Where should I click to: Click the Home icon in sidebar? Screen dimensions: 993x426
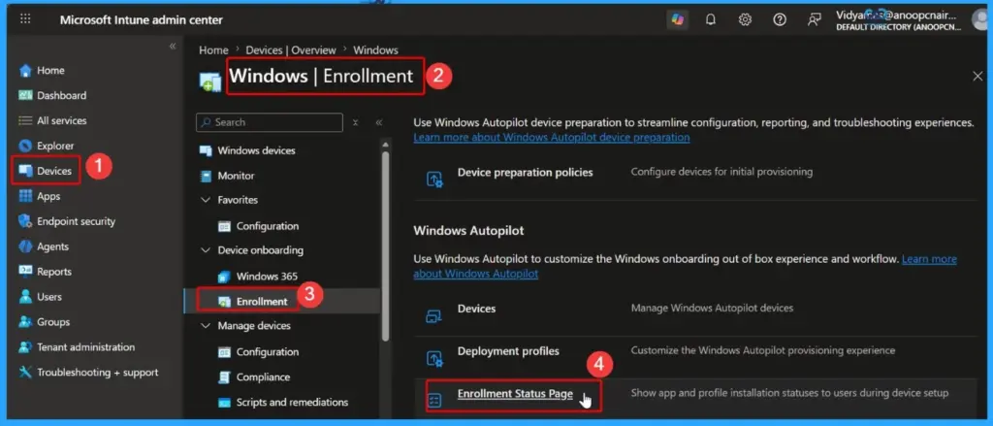(x=25, y=71)
